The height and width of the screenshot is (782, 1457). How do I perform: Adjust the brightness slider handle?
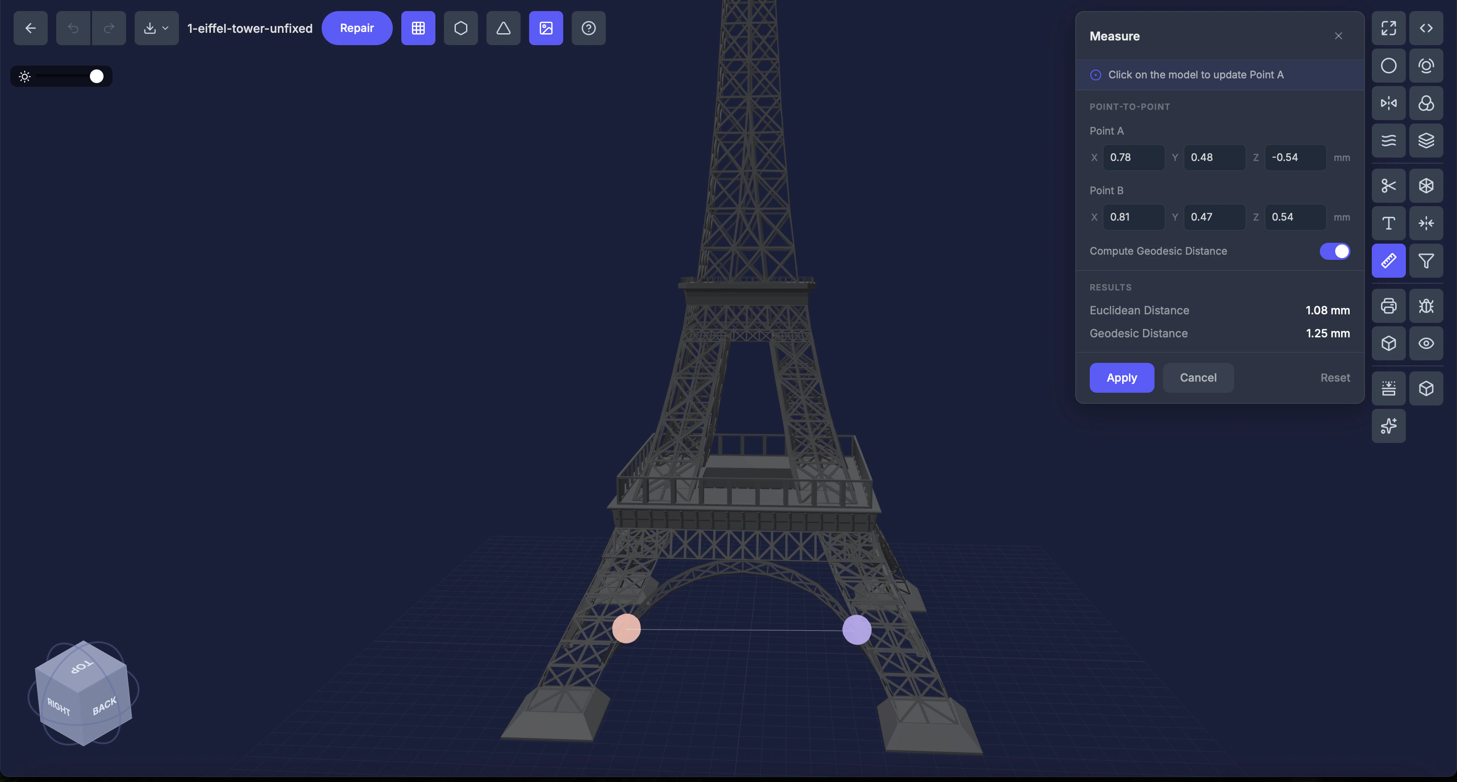pyautogui.click(x=97, y=76)
